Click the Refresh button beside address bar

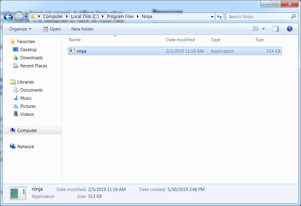[219, 17]
